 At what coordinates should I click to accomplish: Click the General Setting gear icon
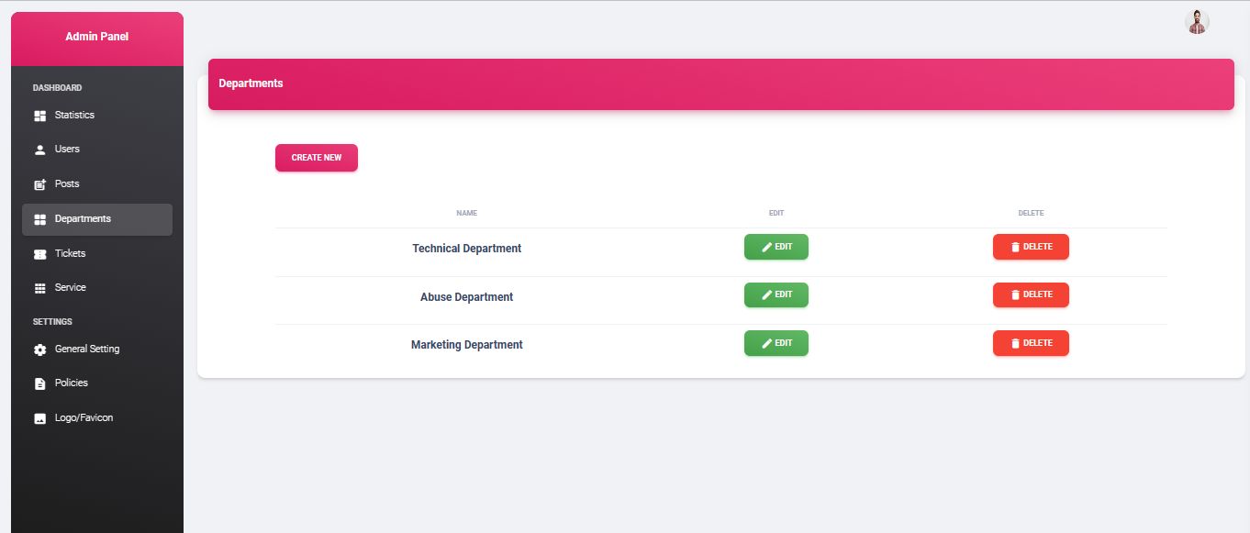click(39, 350)
